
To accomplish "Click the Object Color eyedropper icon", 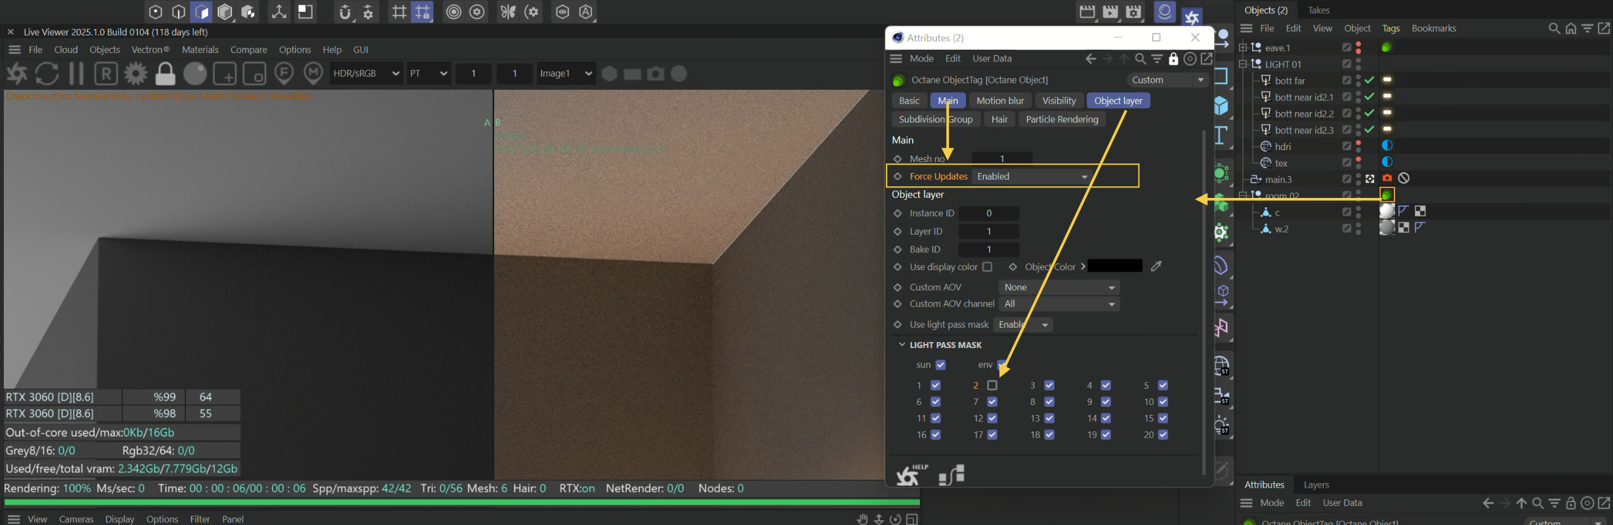I will tap(1156, 265).
